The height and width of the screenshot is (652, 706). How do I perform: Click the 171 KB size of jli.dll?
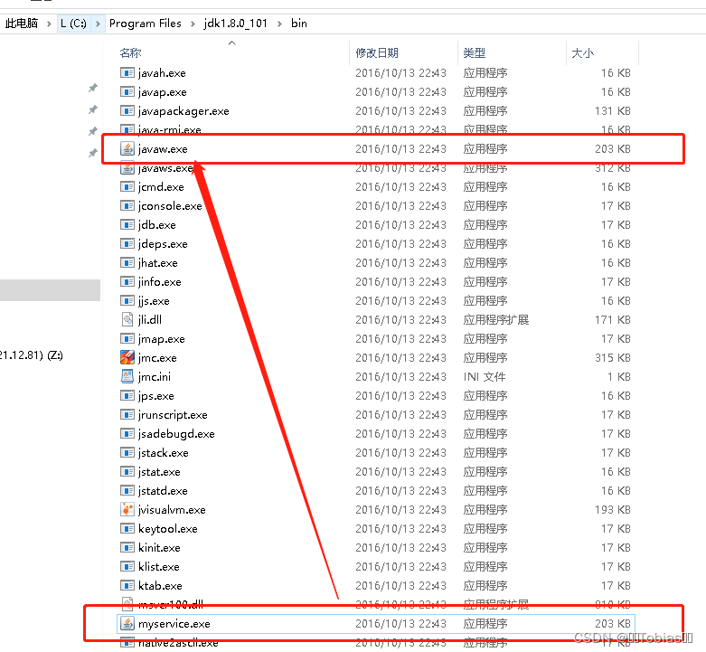(612, 320)
